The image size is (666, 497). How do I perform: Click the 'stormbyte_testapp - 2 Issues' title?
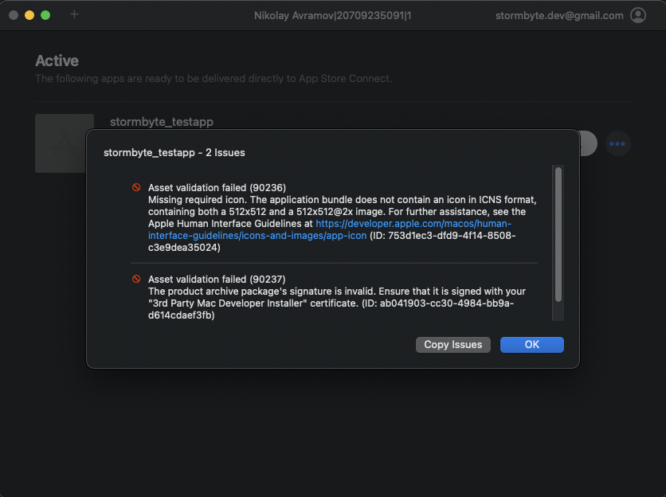click(174, 152)
